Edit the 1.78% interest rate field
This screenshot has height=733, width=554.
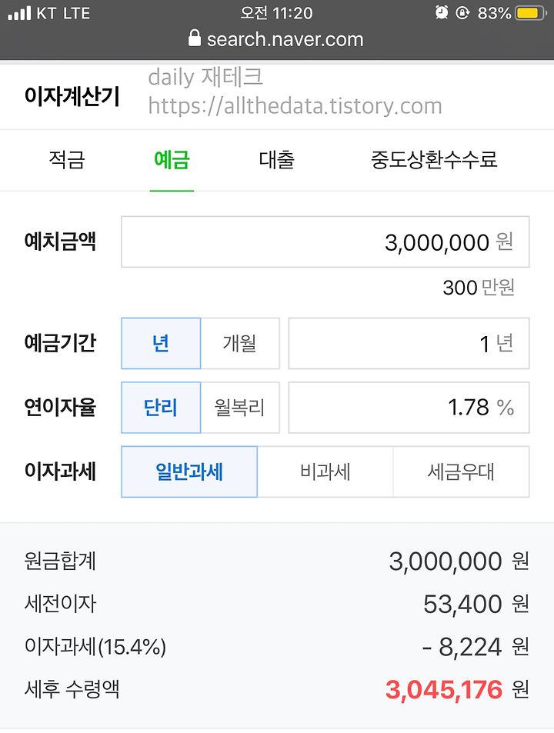pyautogui.click(x=409, y=407)
